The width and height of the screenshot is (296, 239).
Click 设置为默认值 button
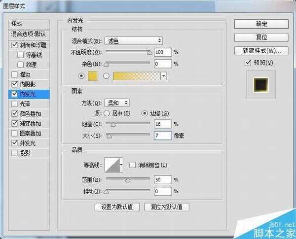(x=117, y=207)
